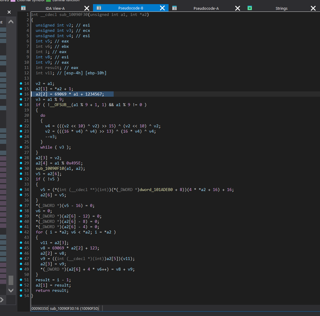Toggle breakpoint dot on line 22
Image resolution: width=320 pixels, height=316 pixels.
[x=21, y=126]
